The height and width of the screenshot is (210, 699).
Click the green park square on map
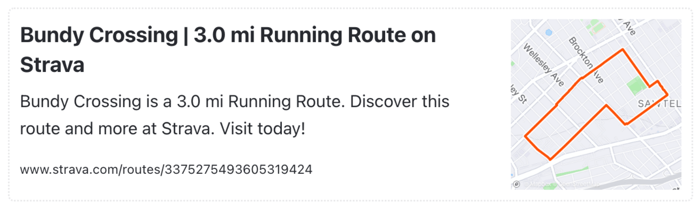[x=637, y=86]
